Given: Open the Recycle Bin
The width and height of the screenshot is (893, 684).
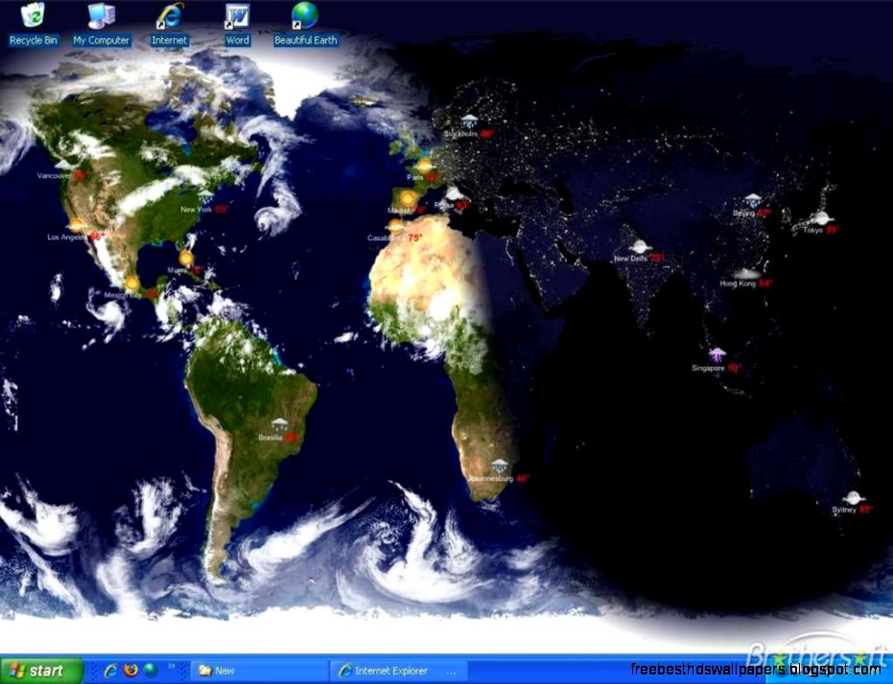Looking at the screenshot, I should pyautogui.click(x=32, y=17).
